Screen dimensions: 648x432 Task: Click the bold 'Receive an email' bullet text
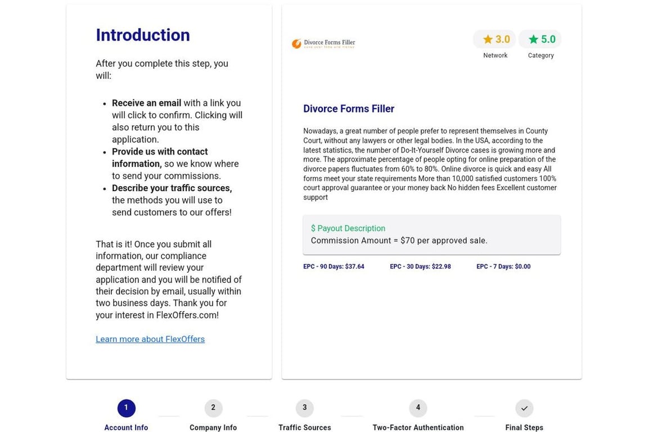(x=146, y=103)
